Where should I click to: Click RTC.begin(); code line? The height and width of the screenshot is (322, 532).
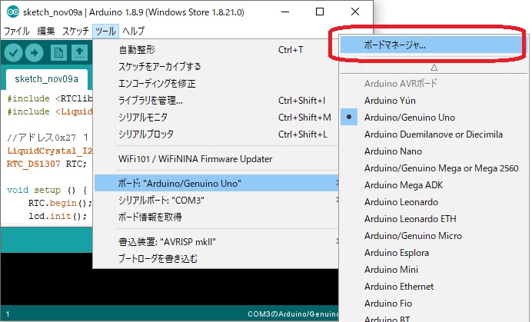coord(60,203)
